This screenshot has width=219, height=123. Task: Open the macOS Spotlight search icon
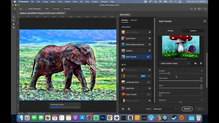176,2
